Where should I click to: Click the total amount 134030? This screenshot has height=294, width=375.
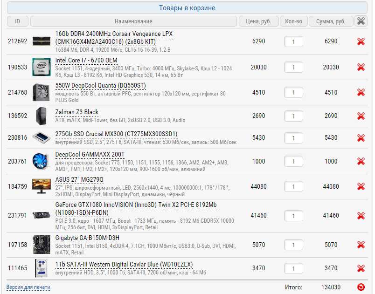point(331,287)
